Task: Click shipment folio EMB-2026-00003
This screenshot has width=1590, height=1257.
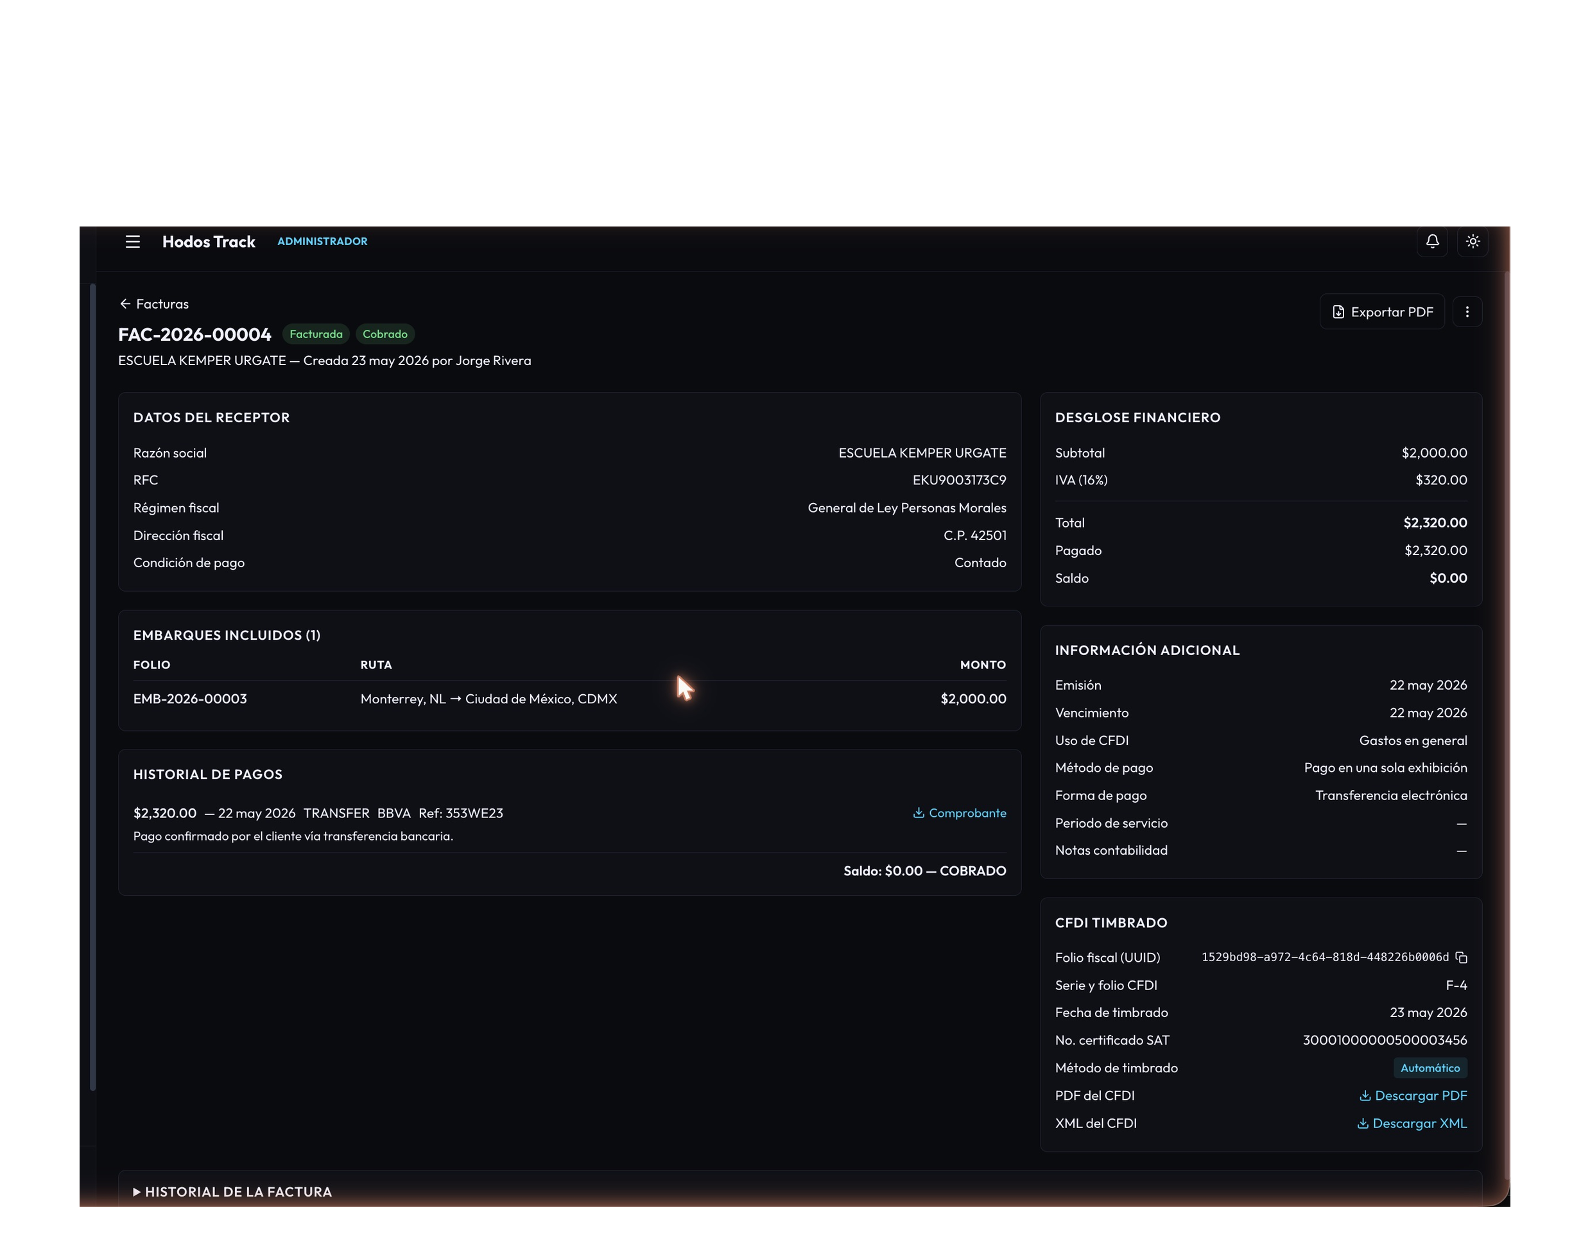Action: coord(190,698)
